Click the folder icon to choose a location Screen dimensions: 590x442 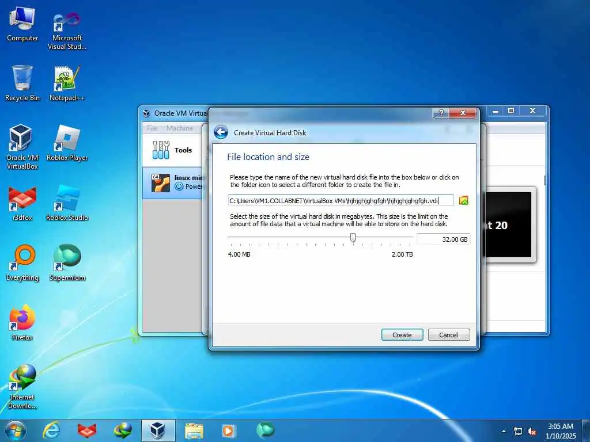click(464, 201)
